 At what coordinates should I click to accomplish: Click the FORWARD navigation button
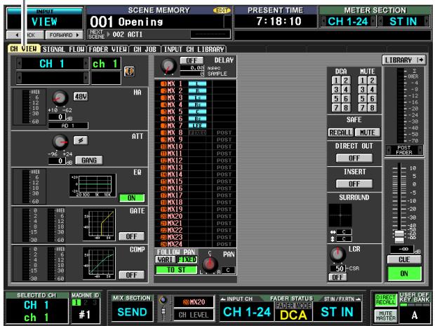point(64,35)
